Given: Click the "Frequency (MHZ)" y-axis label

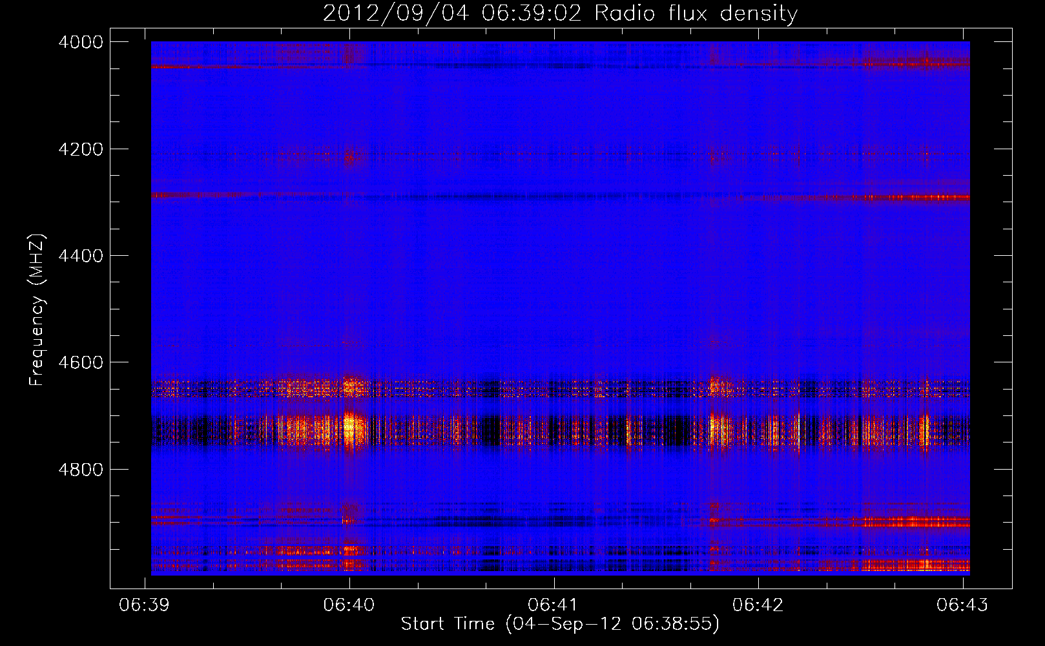Looking at the screenshot, I should pos(37,310).
